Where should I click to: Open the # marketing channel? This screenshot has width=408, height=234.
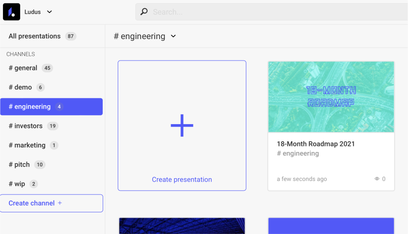[27, 145]
